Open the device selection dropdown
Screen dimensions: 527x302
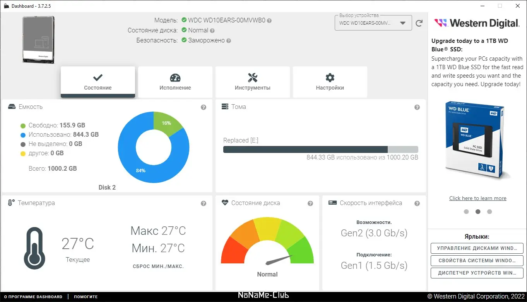tap(373, 23)
